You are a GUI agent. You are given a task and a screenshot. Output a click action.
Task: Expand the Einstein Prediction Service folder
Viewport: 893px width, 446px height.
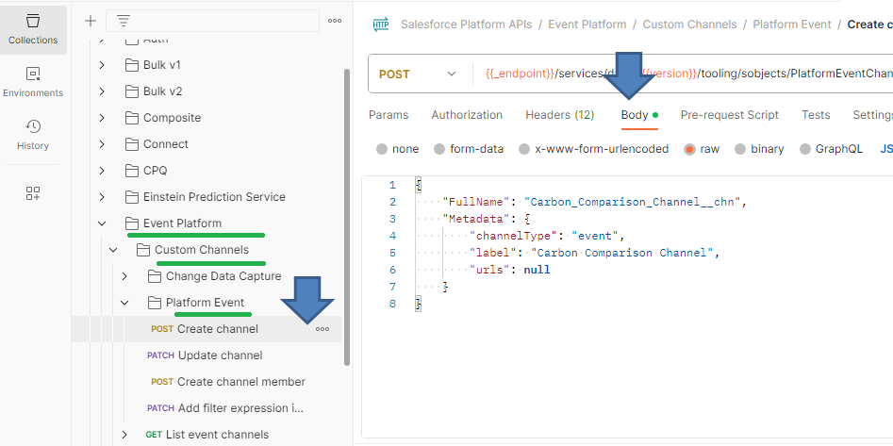click(x=102, y=197)
